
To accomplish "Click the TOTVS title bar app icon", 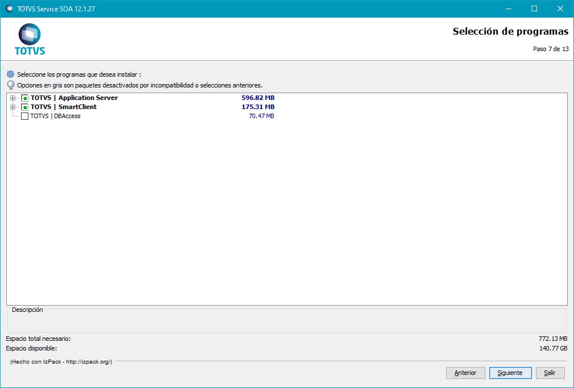I will (x=10, y=9).
